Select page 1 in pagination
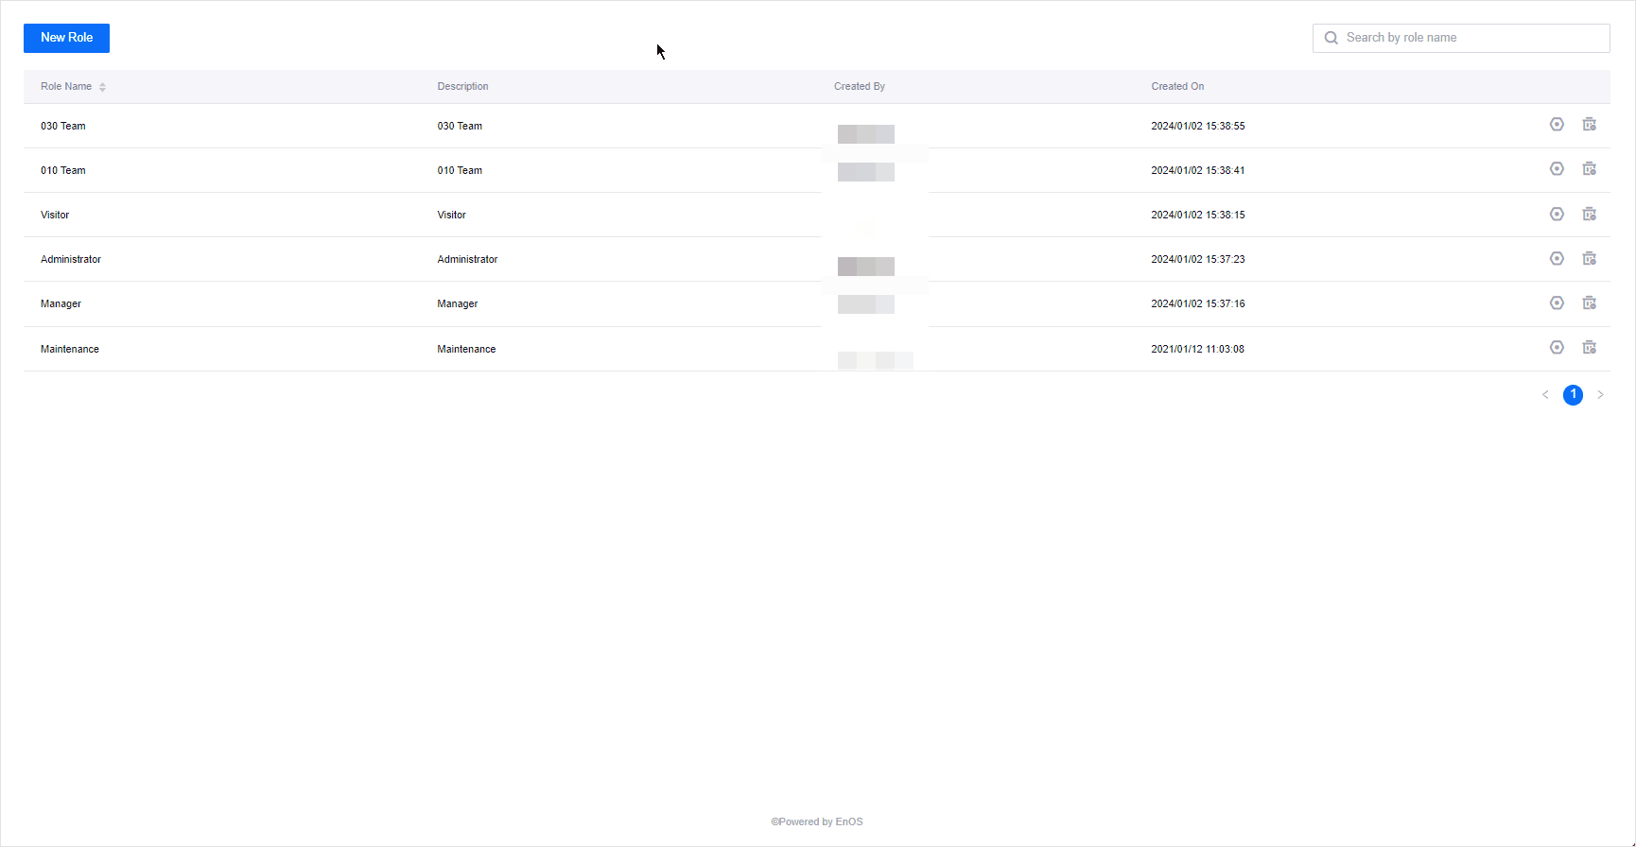Screen dimensions: 1636x847 coord(1573,395)
